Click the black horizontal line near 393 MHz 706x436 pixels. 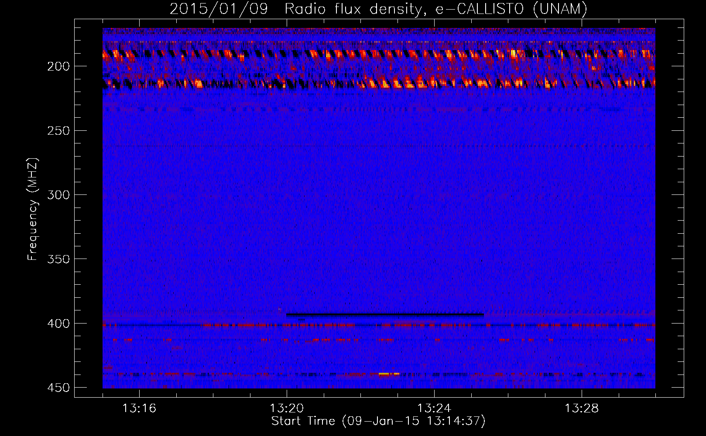tap(385, 314)
